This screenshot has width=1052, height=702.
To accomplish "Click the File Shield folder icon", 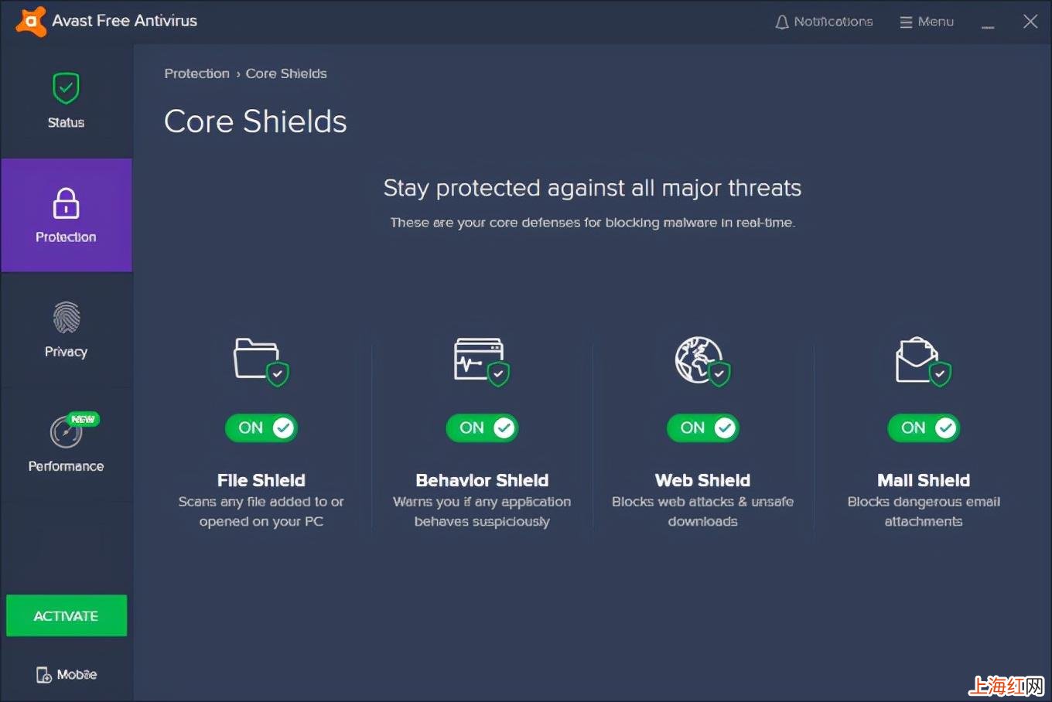I will (x=261, y=361).
